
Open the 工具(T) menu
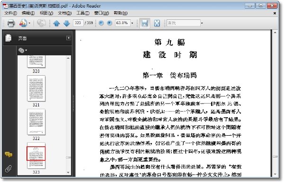(83, 13)
